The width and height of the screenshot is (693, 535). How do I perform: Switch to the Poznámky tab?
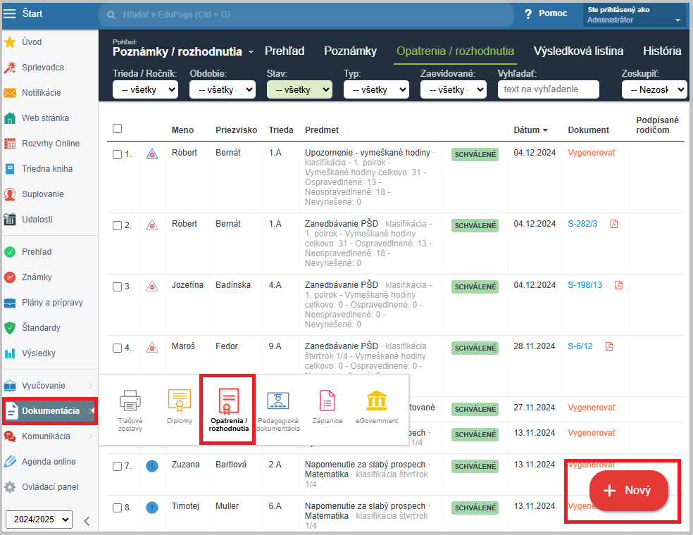pyautogui.click(x=351, y=51)
